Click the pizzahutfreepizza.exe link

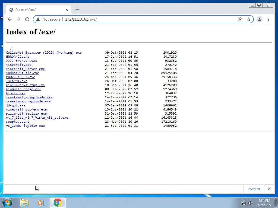tap(26, 113)
